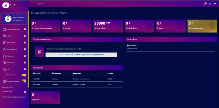Open Панель управления in the sidebar
Viewport: 219px width, 108px height.
13,29
